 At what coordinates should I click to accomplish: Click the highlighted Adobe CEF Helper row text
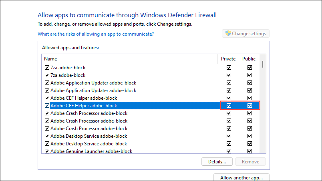(84, 106)
